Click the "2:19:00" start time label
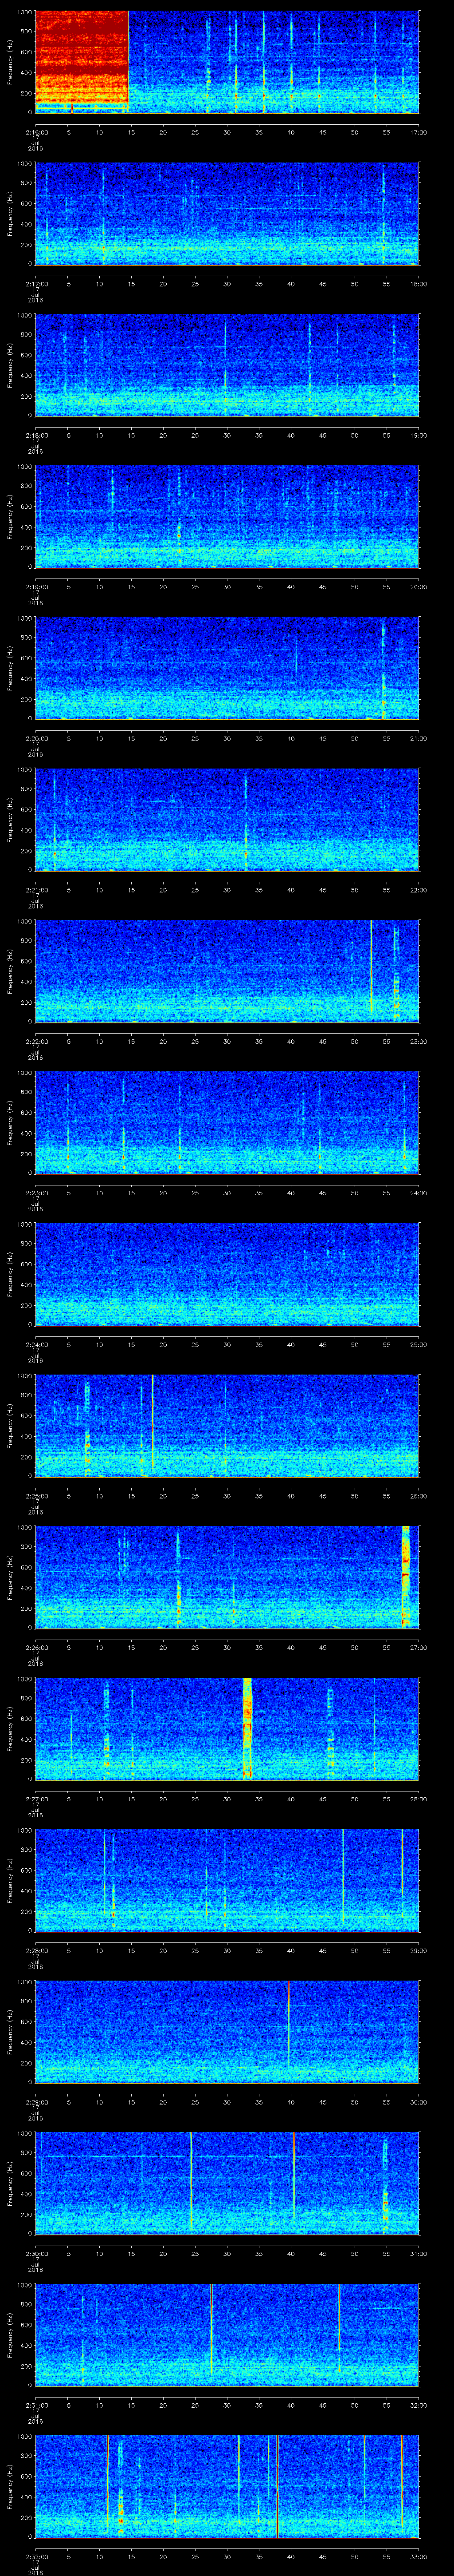The height and width of the screenshot is (2576, 454). (x=36, y=587)
